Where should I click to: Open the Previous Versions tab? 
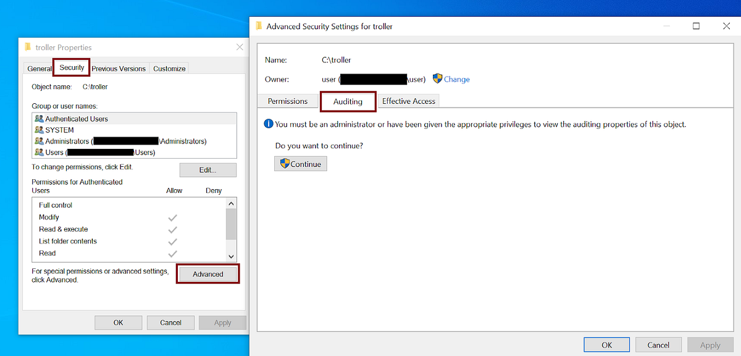(118, 69)
